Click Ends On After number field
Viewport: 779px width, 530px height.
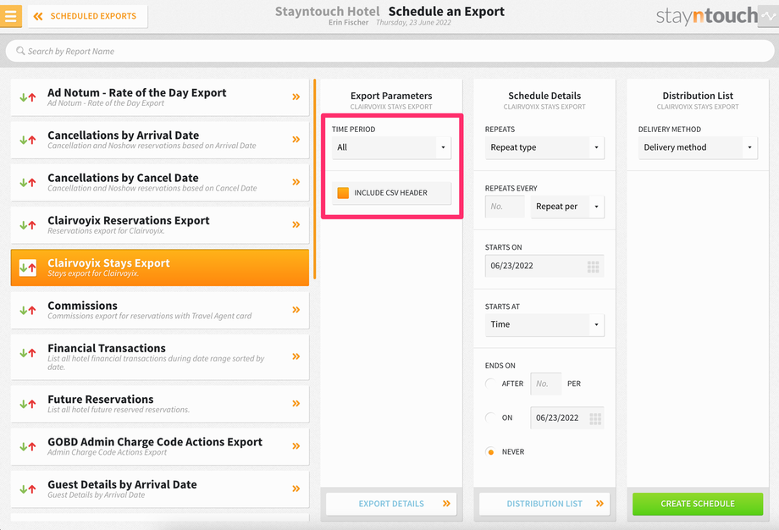click(546, 384)
